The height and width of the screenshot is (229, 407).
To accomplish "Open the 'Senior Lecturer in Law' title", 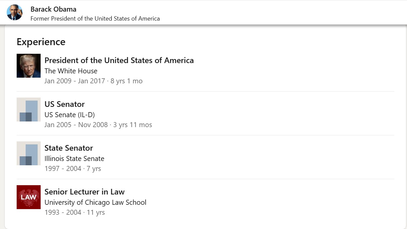I will tap(85, 192).
